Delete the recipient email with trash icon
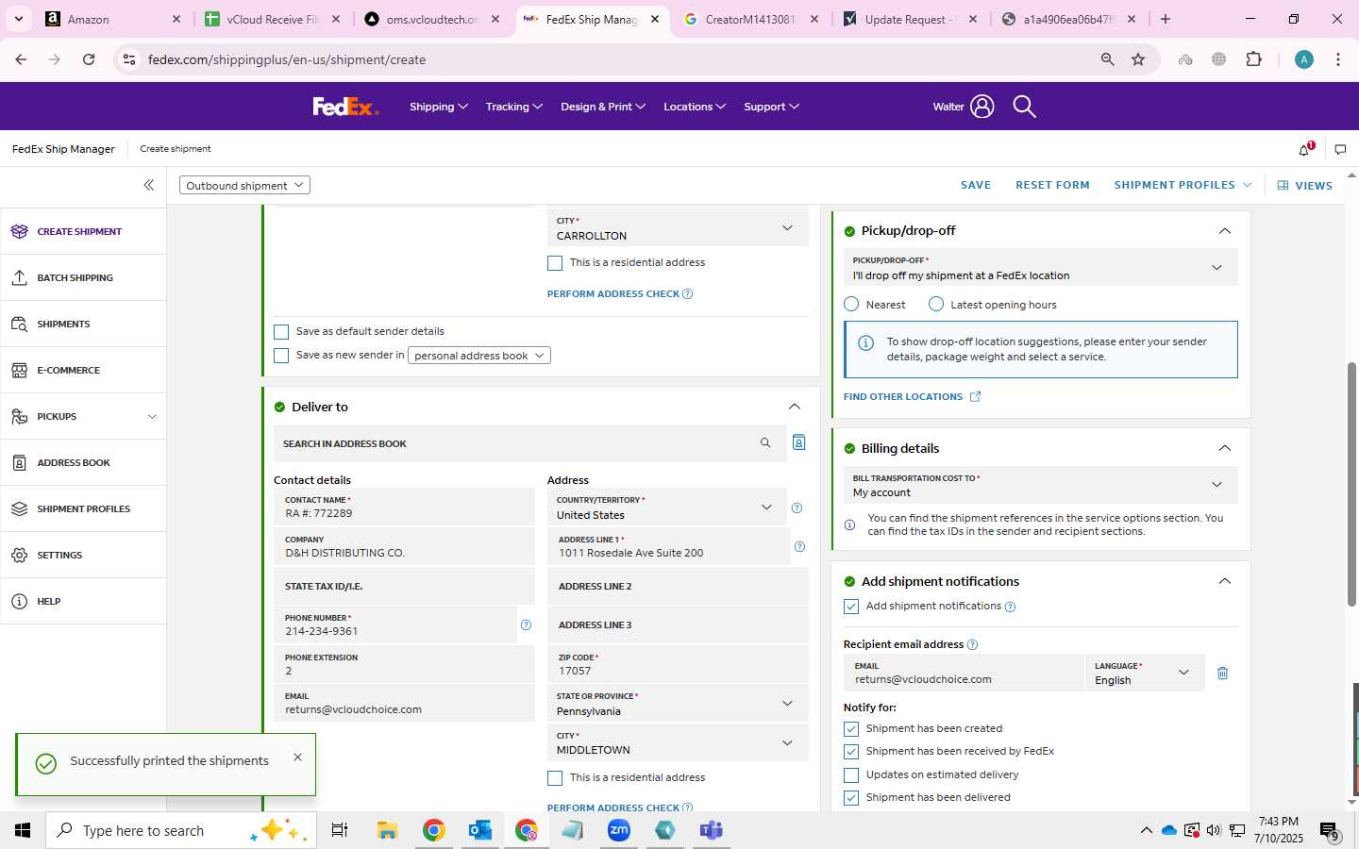 coord(1222,673)
